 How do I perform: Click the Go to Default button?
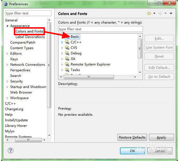point(159,77)
